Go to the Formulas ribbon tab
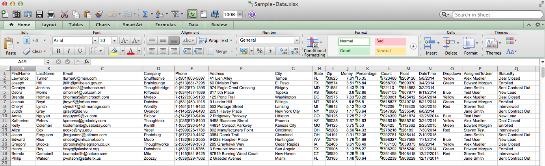 165,25
